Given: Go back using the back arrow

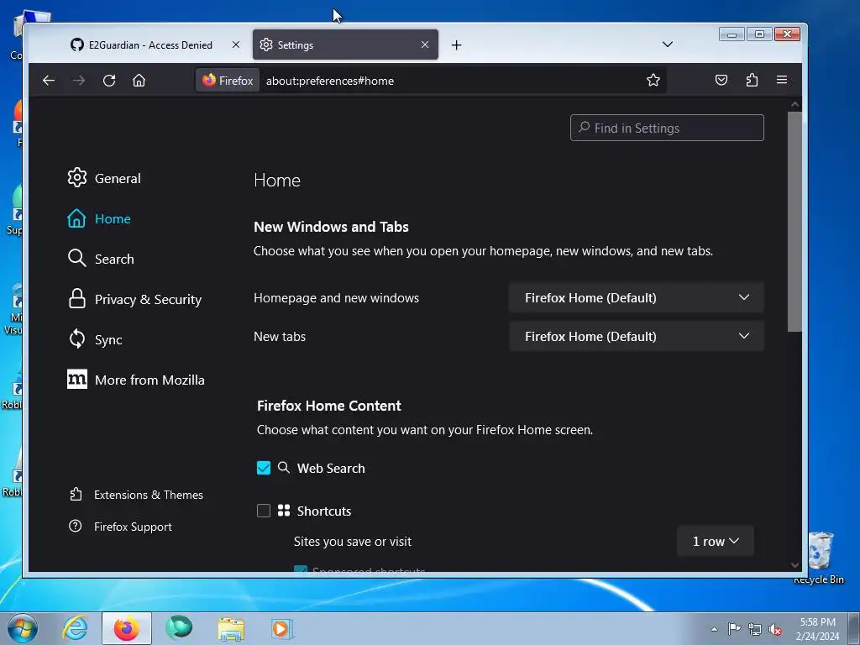Looking at the screenshot, I should 49,81.
